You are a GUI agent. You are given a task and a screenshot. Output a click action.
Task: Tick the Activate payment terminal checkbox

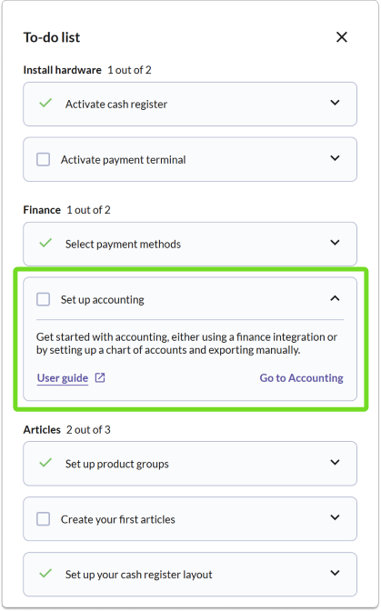click(x=44, y=159)
